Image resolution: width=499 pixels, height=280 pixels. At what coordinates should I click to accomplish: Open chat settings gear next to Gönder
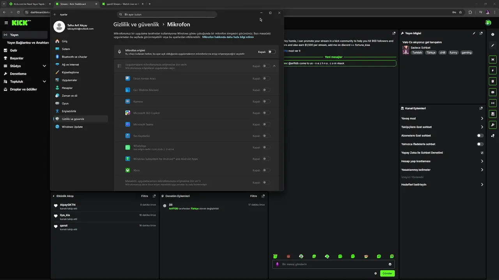click(375, 273)
